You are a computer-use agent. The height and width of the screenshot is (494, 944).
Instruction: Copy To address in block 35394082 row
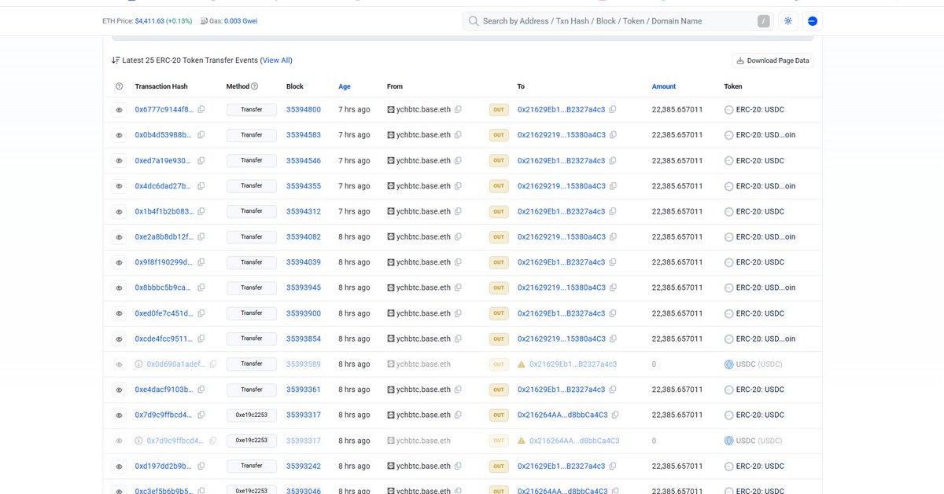click(613, 237)
